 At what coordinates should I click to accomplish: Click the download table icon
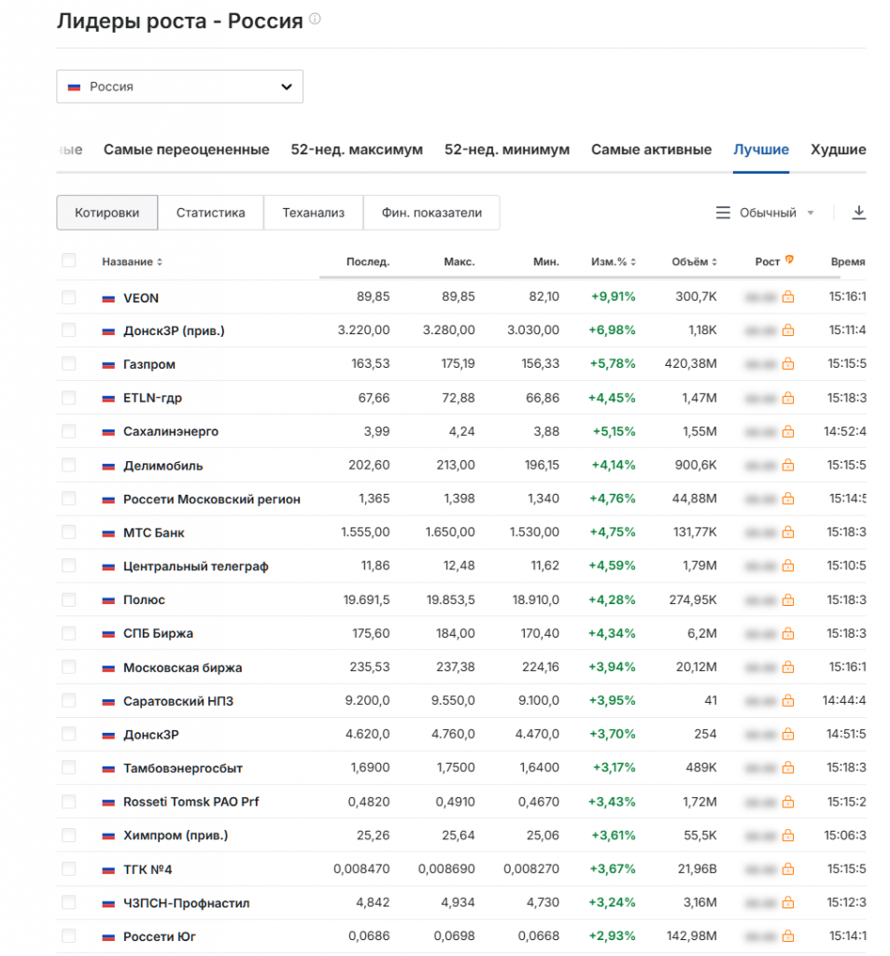click(x=859, y=213)
